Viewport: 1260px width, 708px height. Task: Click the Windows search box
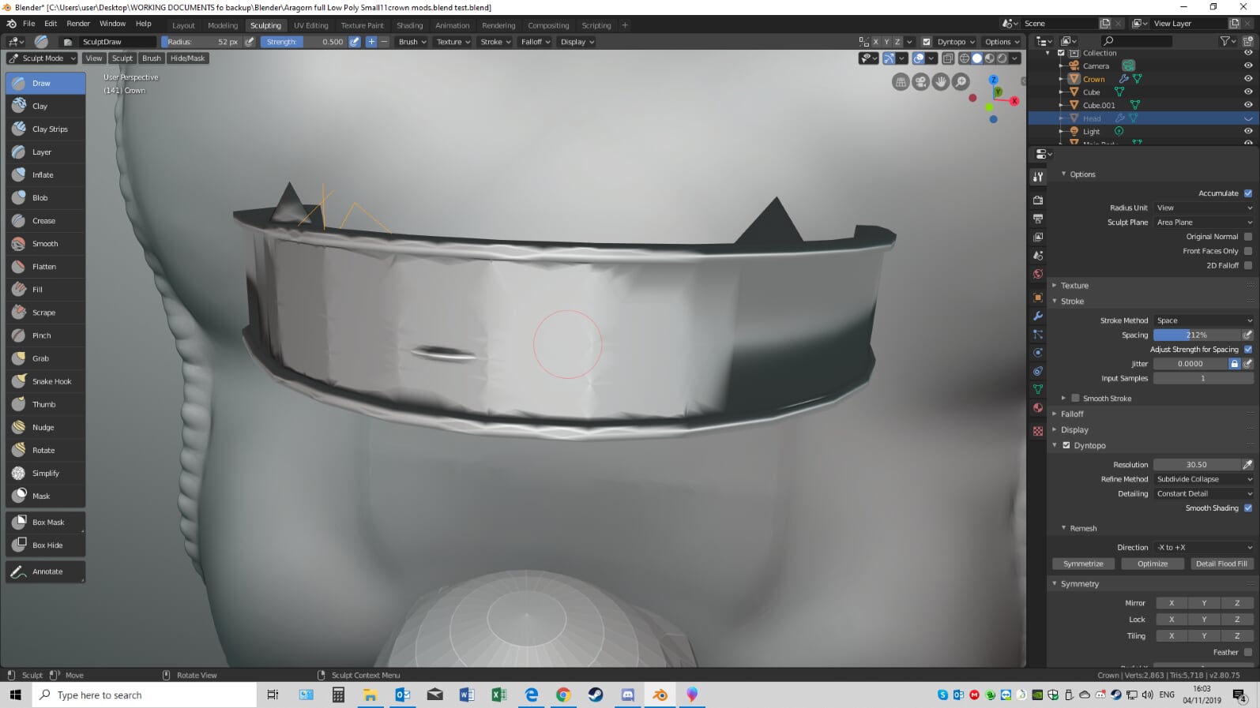pos(145,695)
